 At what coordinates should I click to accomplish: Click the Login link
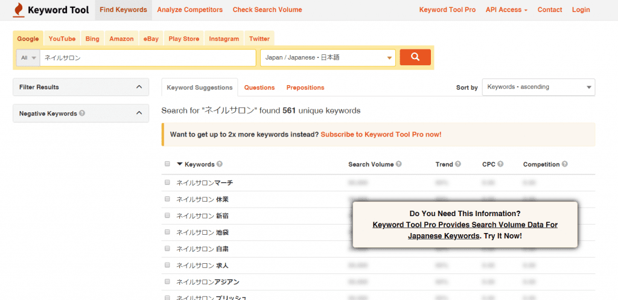point(581,10)
